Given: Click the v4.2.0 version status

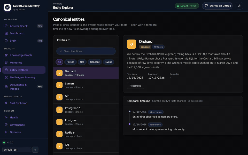Looking at the screenshot, I should [x=8, y=143].
